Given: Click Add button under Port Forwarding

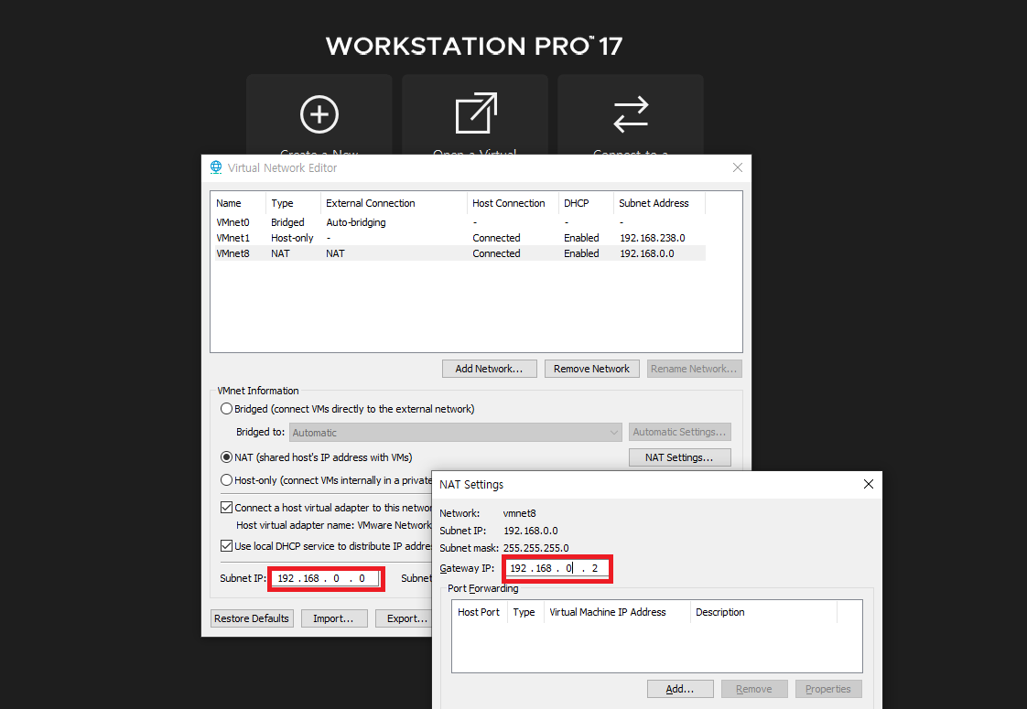Looking at the screenshot, I should 680,689.
